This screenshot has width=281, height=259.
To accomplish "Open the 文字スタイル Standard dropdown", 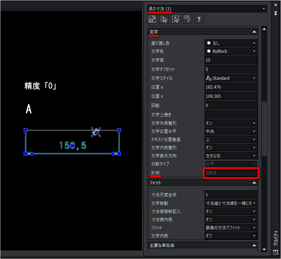I will pyautogui.click(x=231, y=78).
